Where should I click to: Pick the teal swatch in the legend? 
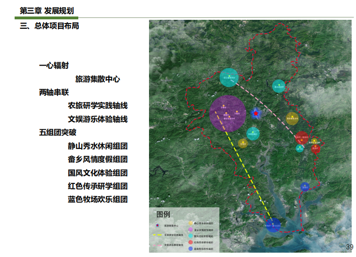click(x=190, y=236)
